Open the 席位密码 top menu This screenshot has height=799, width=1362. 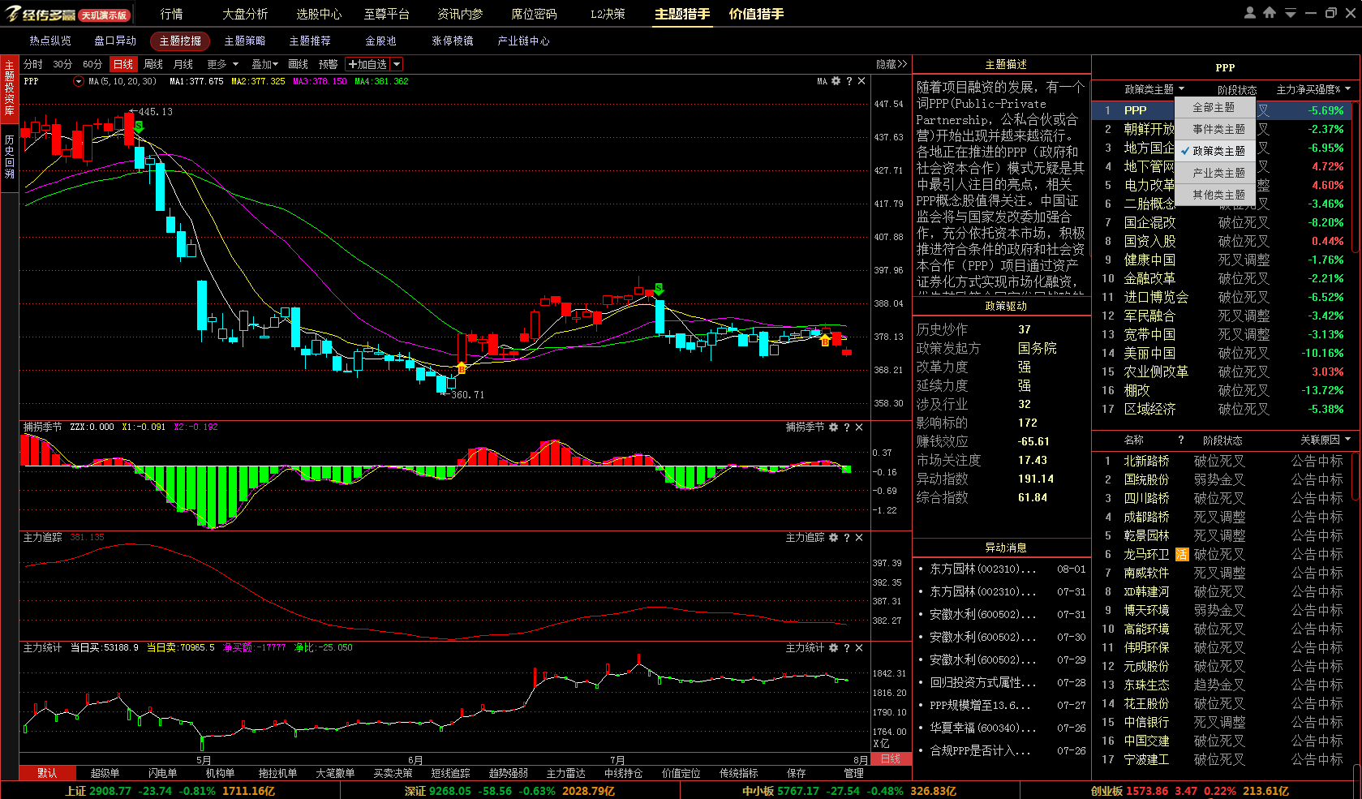coord(534,14)
